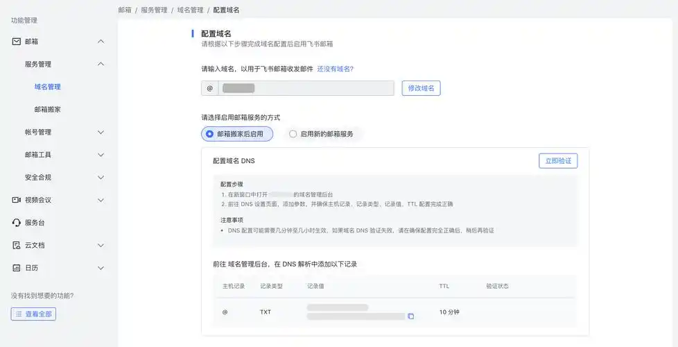This screenshot has width=678, height=347.
Task: Collapse the 服务管理 submenu chevron
Action: pos(101,64)
